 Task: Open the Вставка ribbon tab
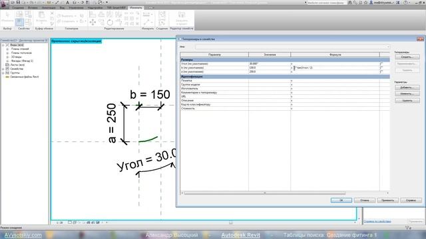pyautogui.click(x=33, y=7)
